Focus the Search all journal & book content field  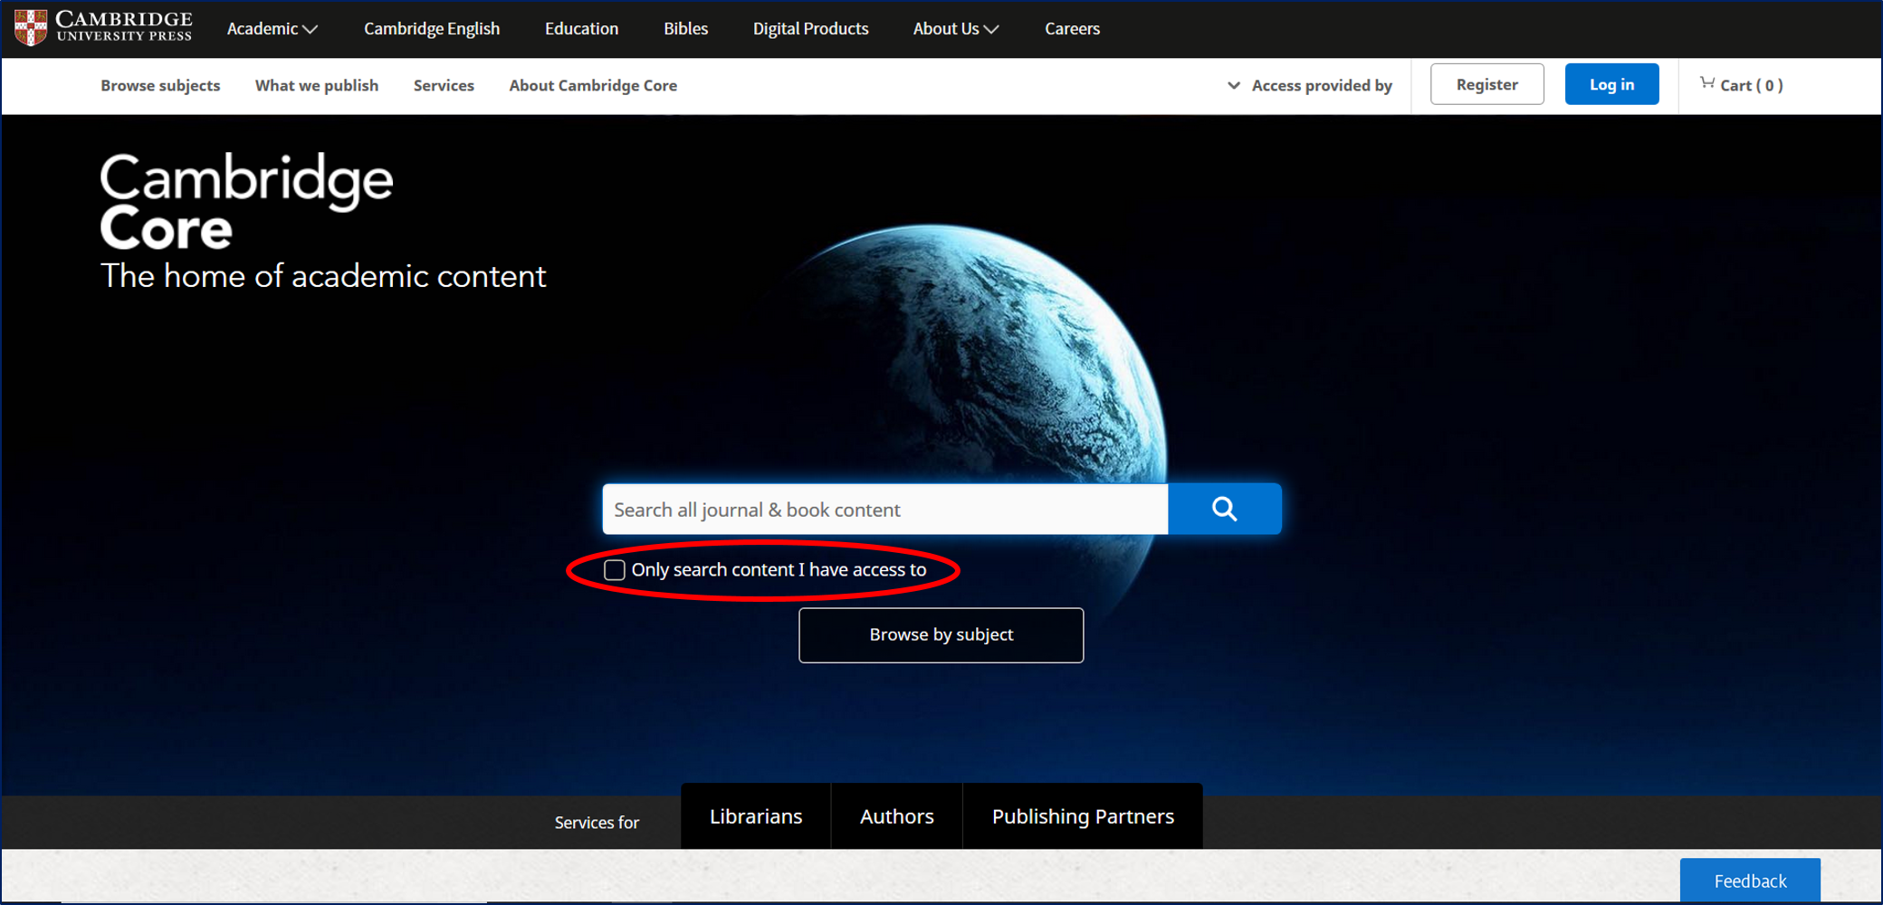885,509
